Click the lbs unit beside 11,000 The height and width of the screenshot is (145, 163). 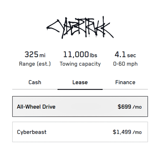(x=93, y=55)
